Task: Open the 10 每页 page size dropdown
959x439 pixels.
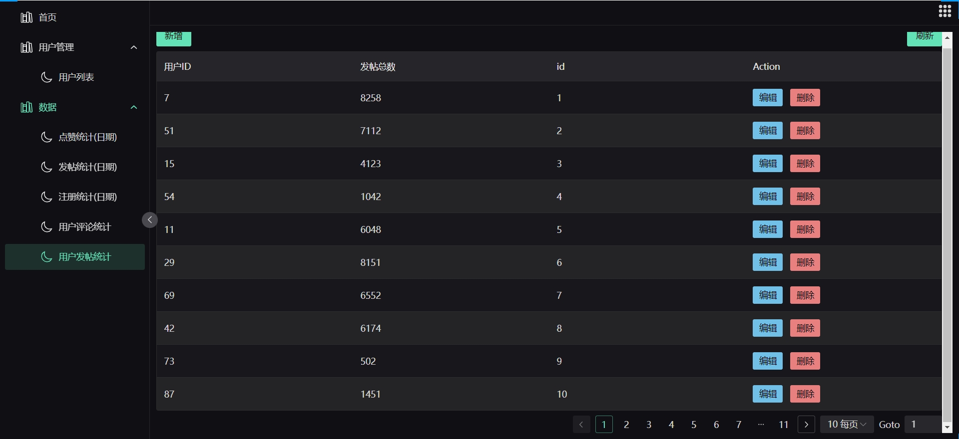Action: [847, 425]
